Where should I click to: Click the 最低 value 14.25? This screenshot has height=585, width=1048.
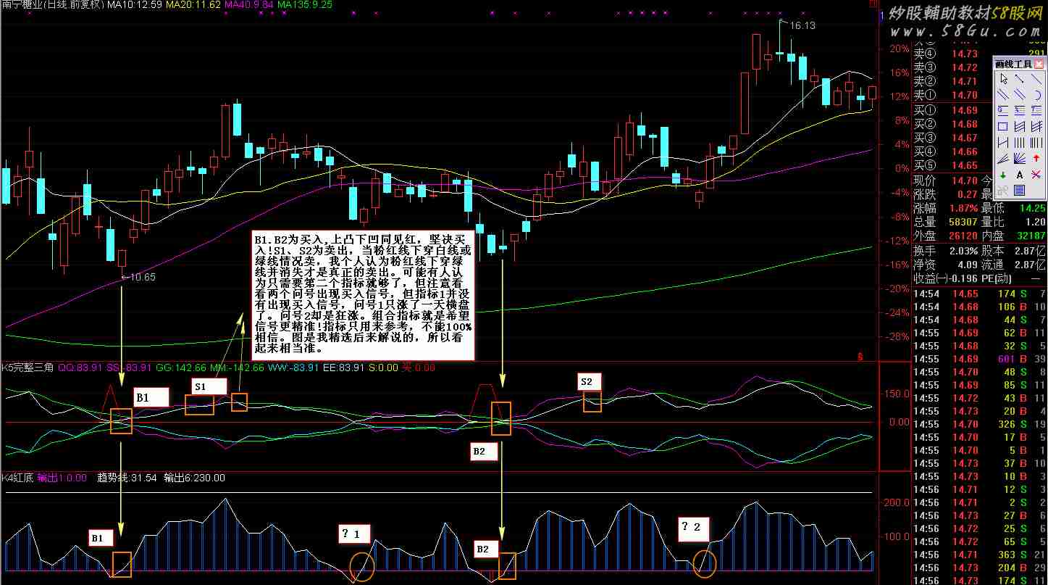(x=1033, y=208)
